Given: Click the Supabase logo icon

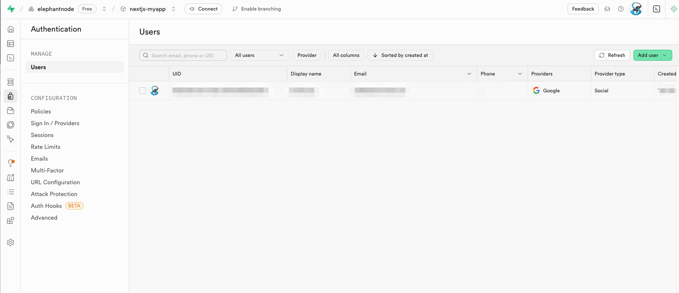Looking at the screenshot, I should (x=11, y=9).
